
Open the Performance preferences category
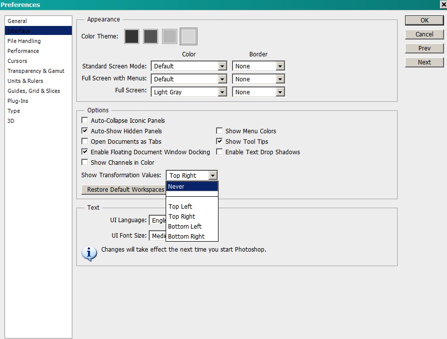coord(23,51)
